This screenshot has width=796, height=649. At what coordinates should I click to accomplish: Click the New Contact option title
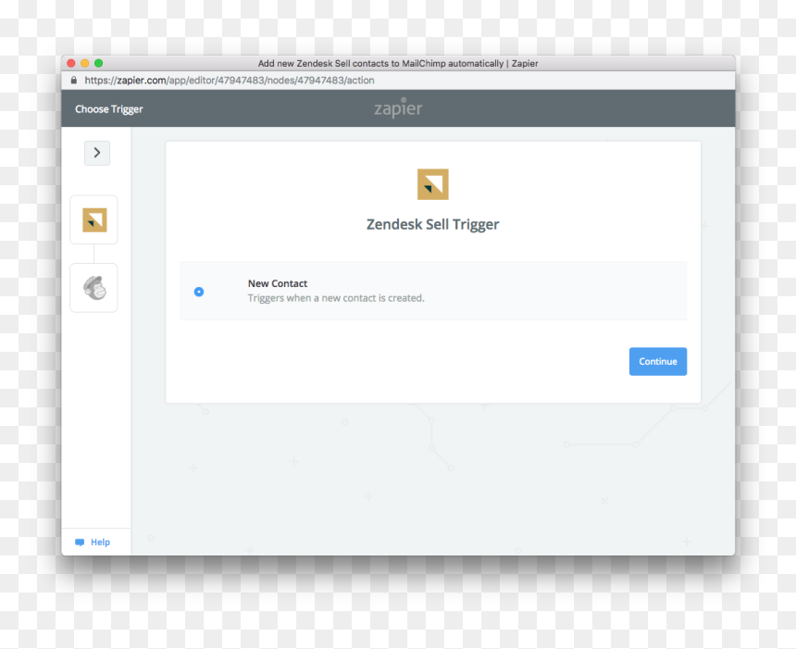tap(278, 283)
